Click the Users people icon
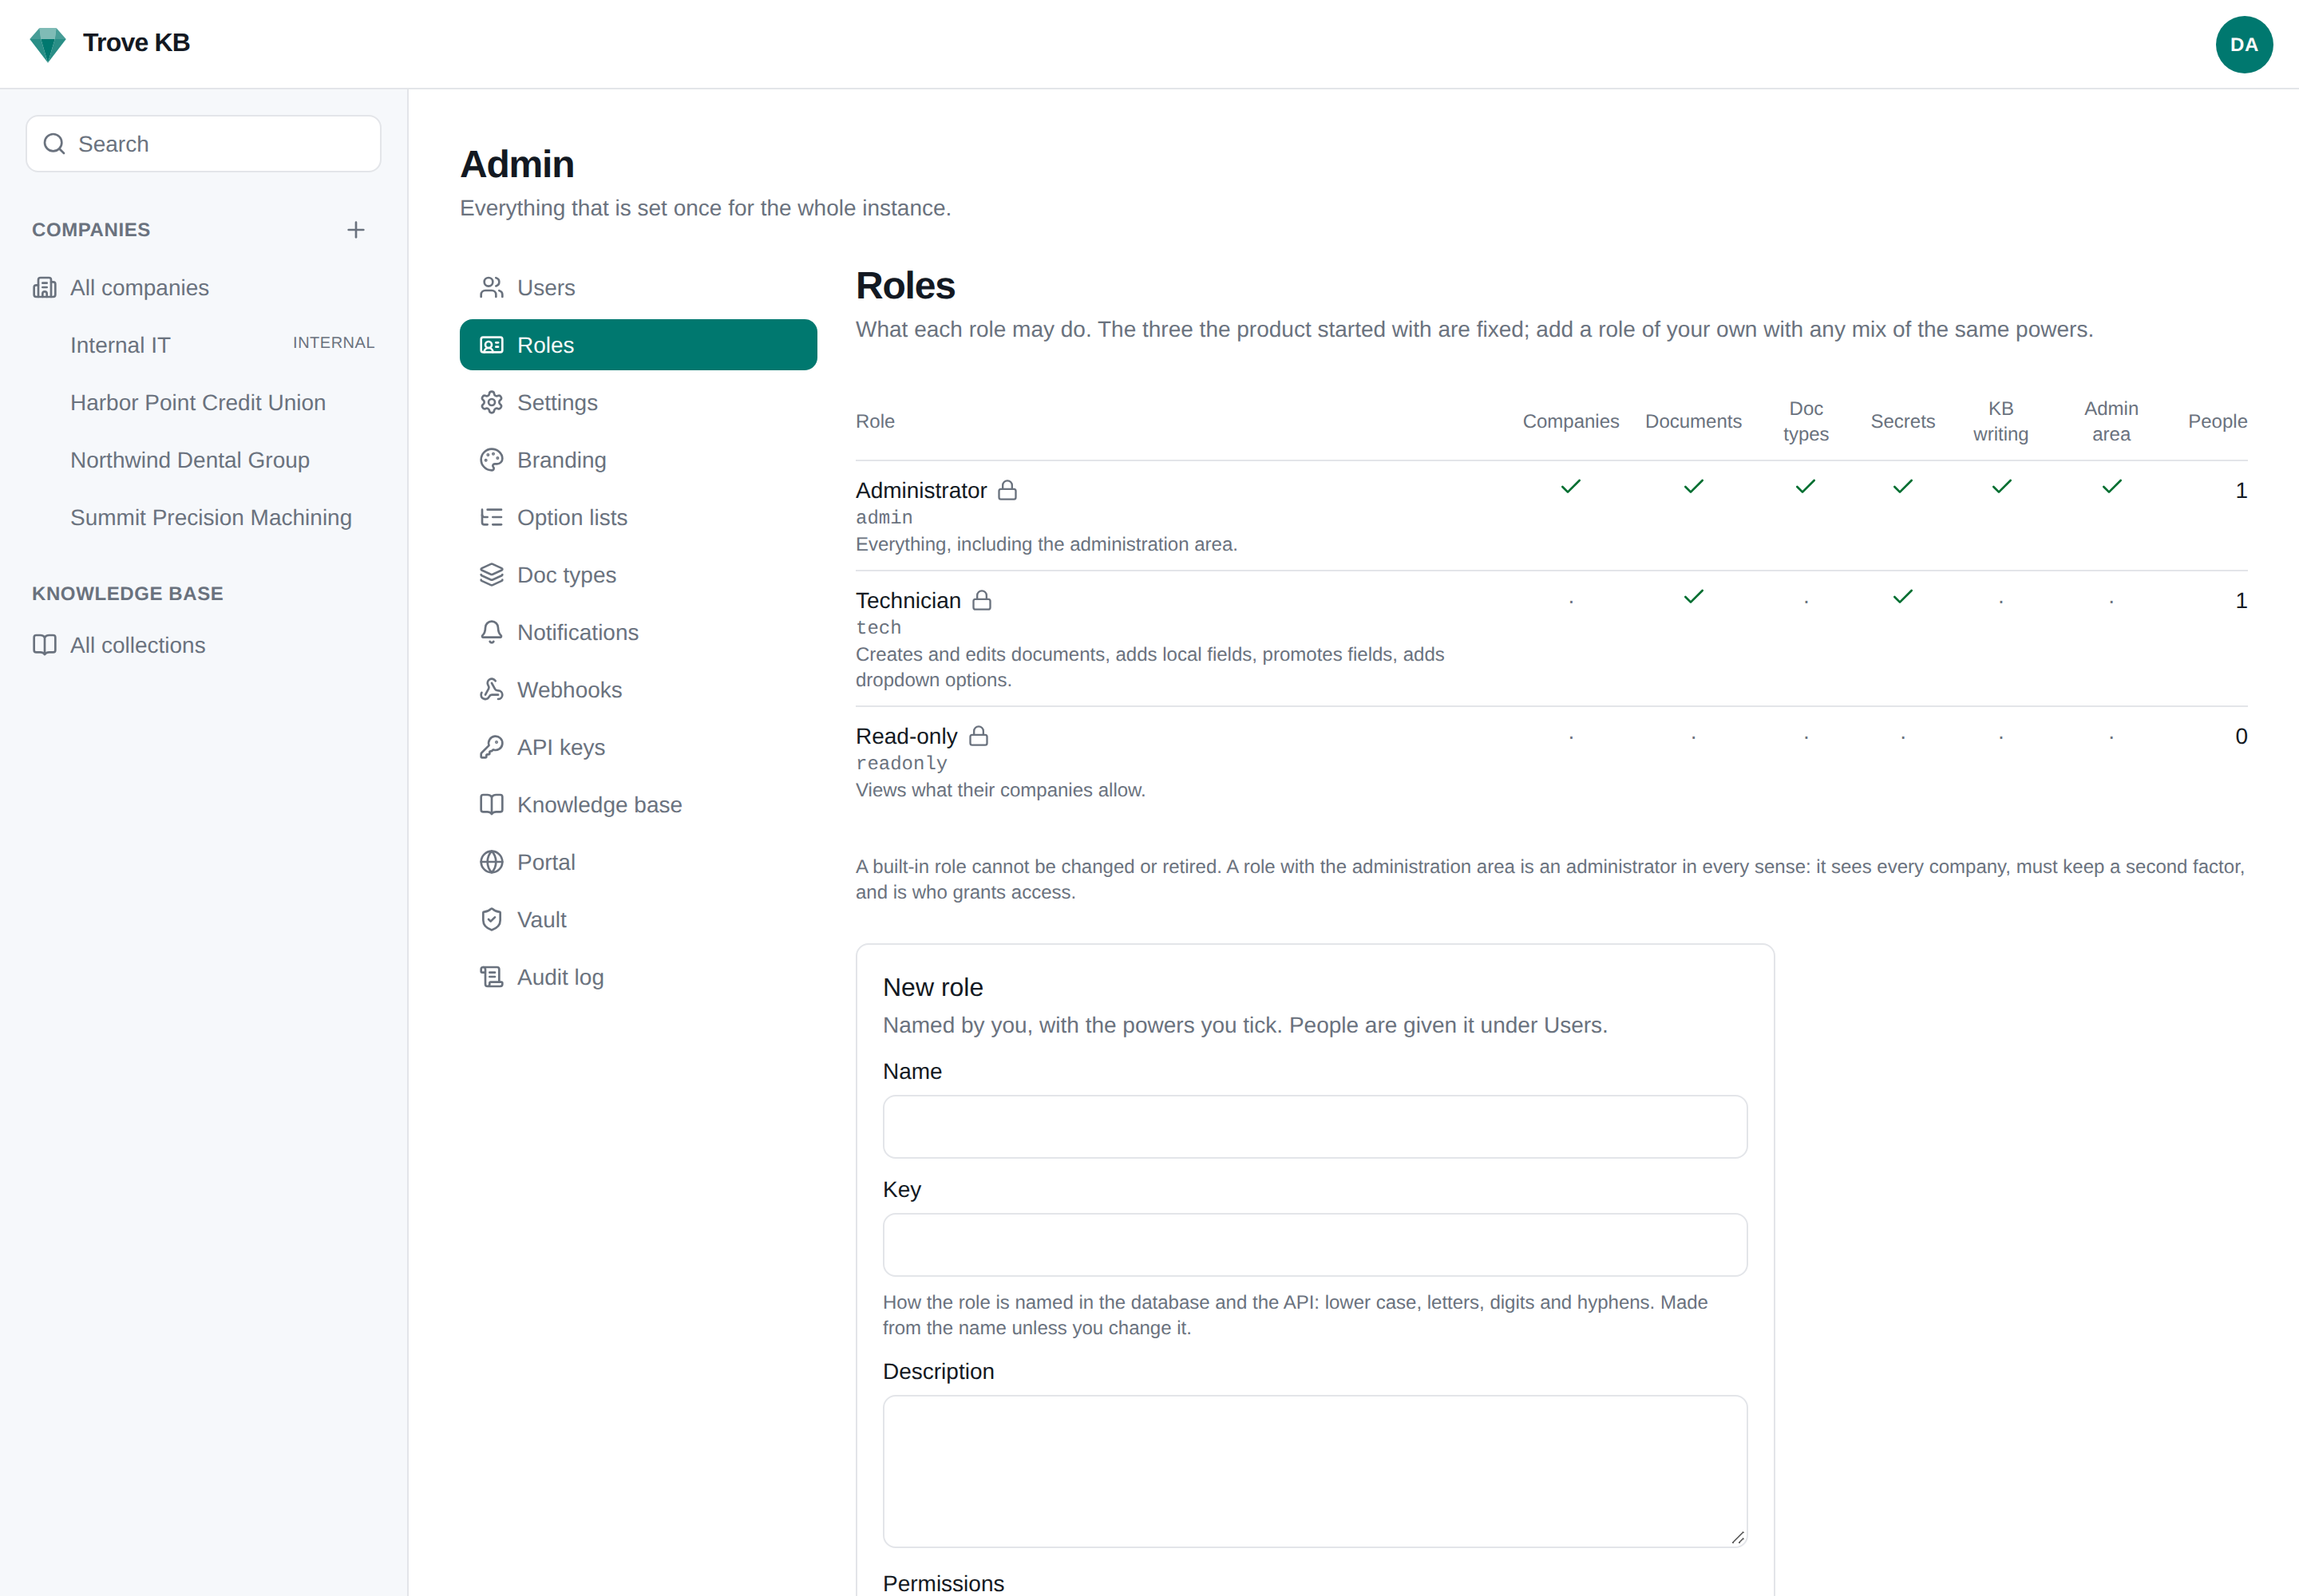The width and height of the screenshot is (2299, 1596). pos(491,288)
